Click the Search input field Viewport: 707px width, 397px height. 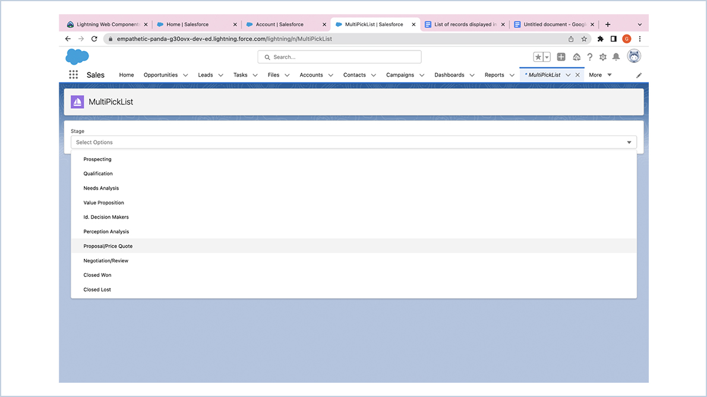[339, 56]
